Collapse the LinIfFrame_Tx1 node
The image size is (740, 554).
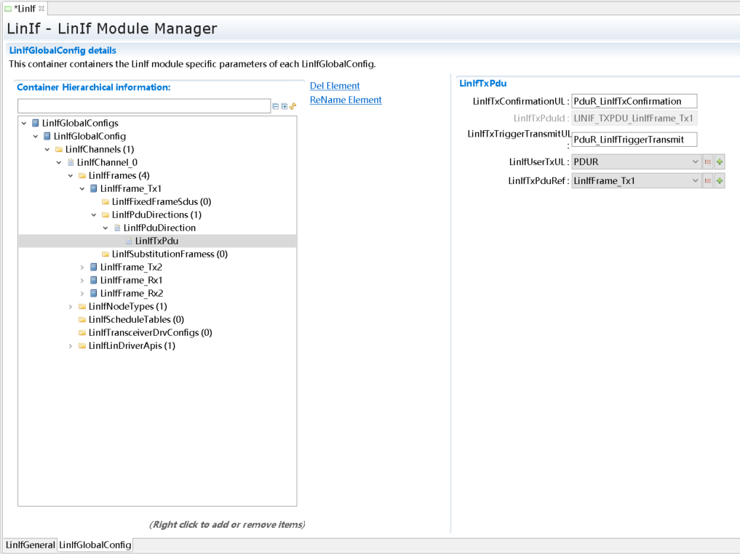click(x=82, y=189)
